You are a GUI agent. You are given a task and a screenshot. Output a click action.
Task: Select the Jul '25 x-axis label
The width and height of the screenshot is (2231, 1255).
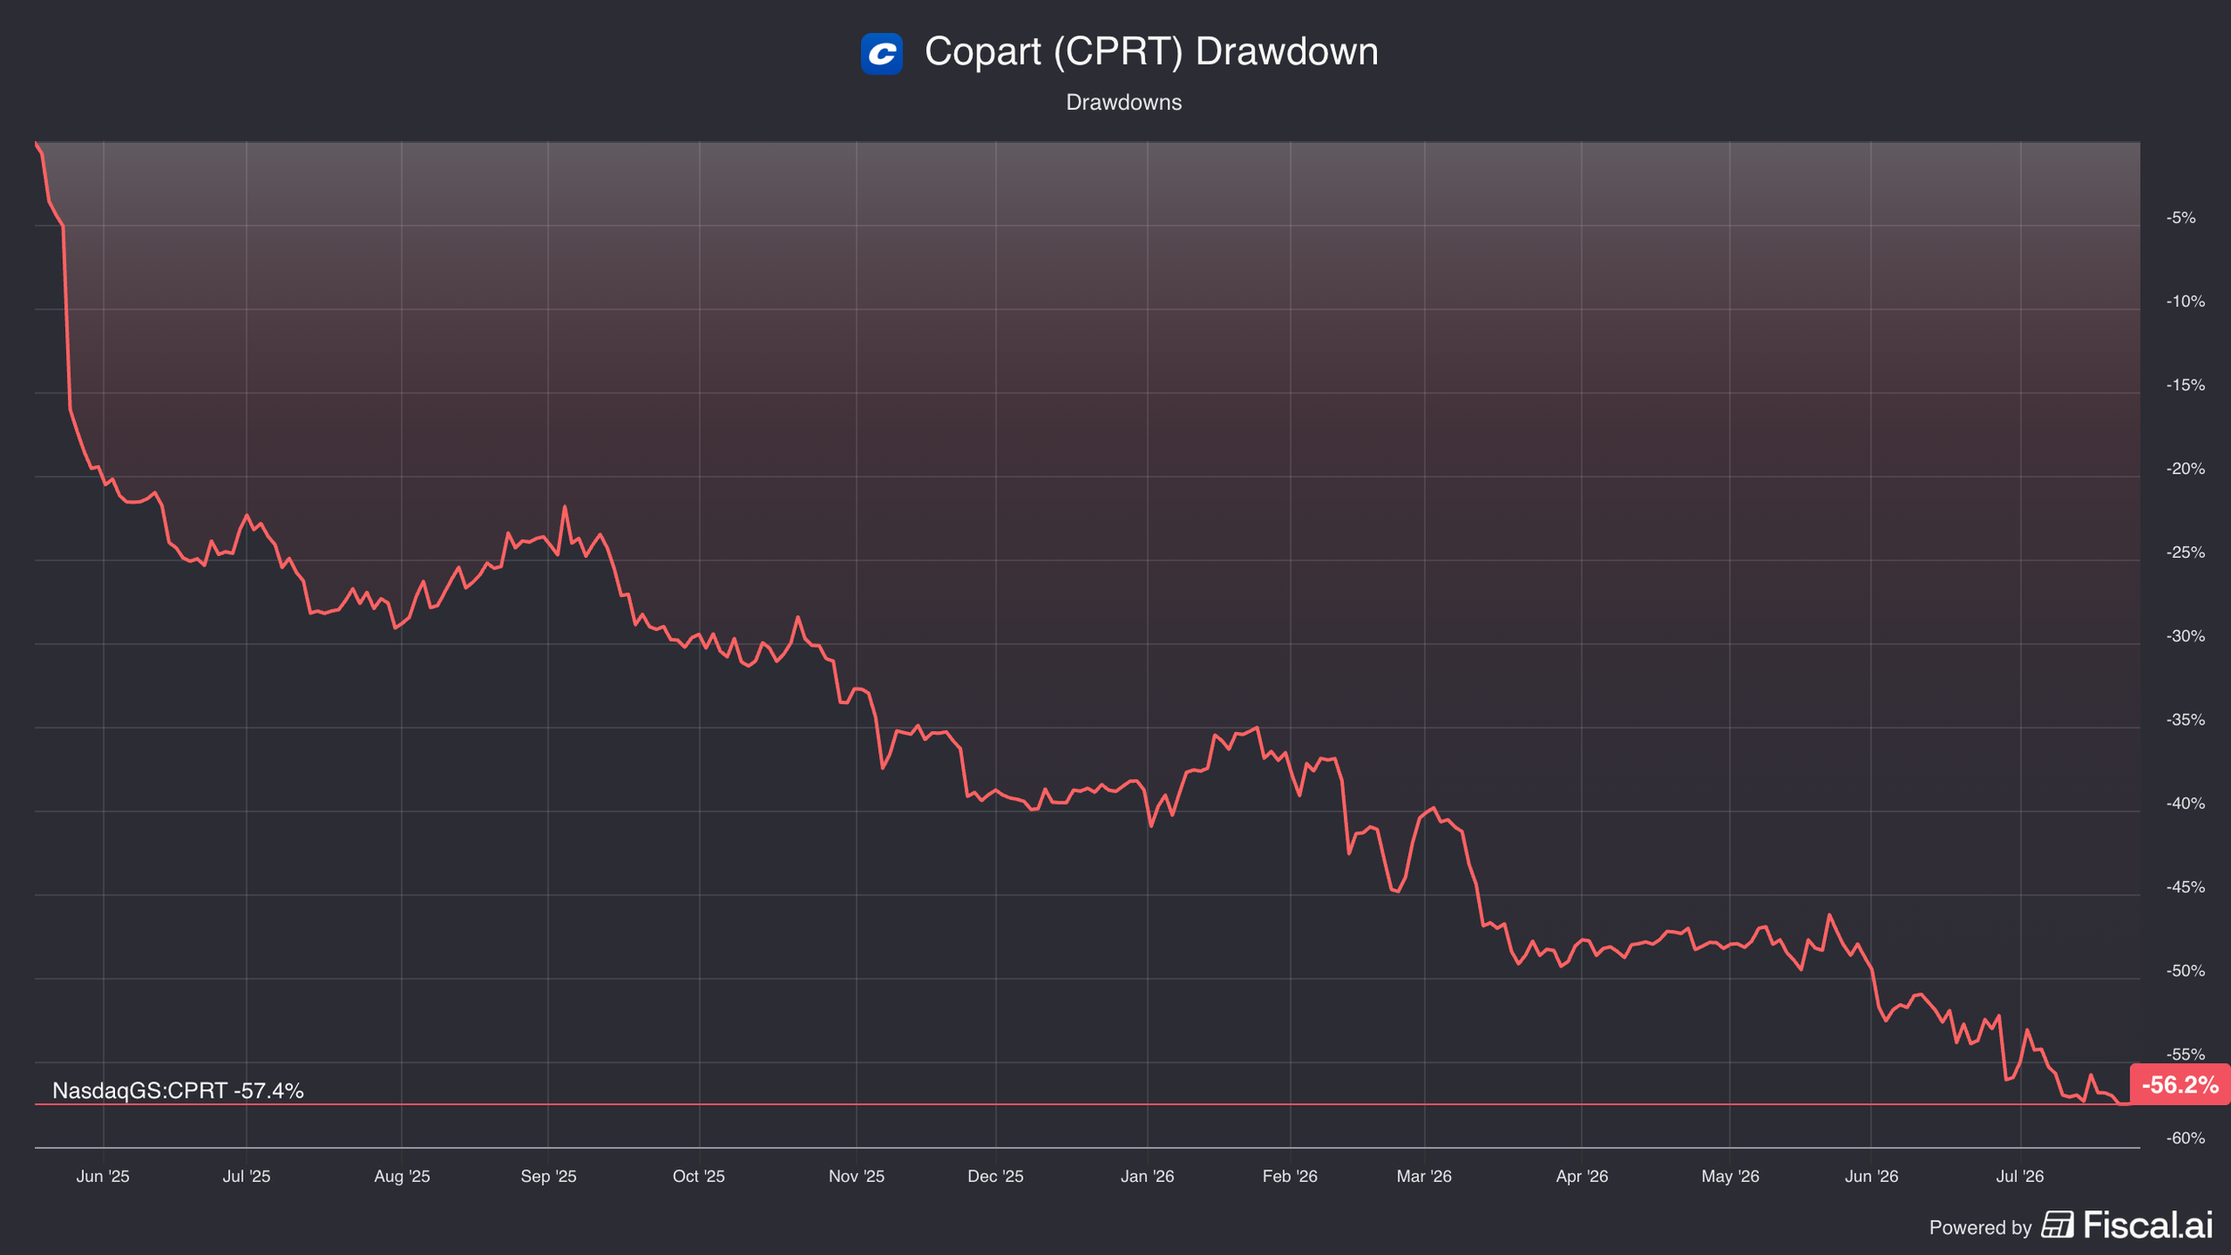pyautogui.click(x=246, y=1176)
